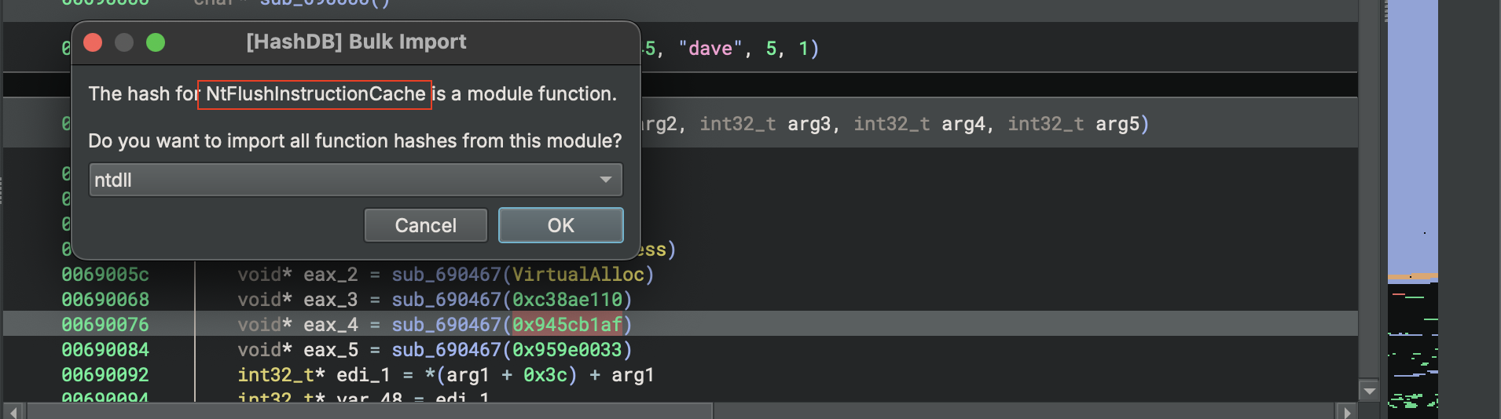Click address 0069005c in the listing
Screen dimensions: 1501x419
click(105, 274)
